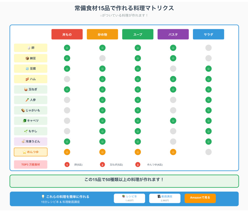Open the 動画講座 2,980円 link

tap(165, 198)
